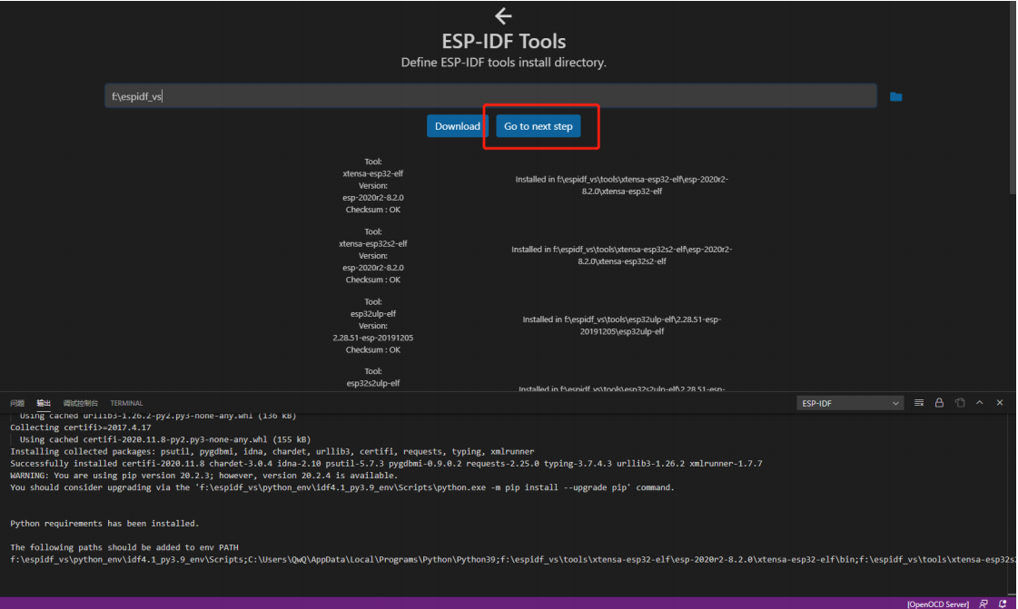Viewport: 1018px width, 609px height.
Task: Click the xtensa-esp32-elf tool name
Action: pyautogui.click(x=372, y=174)
